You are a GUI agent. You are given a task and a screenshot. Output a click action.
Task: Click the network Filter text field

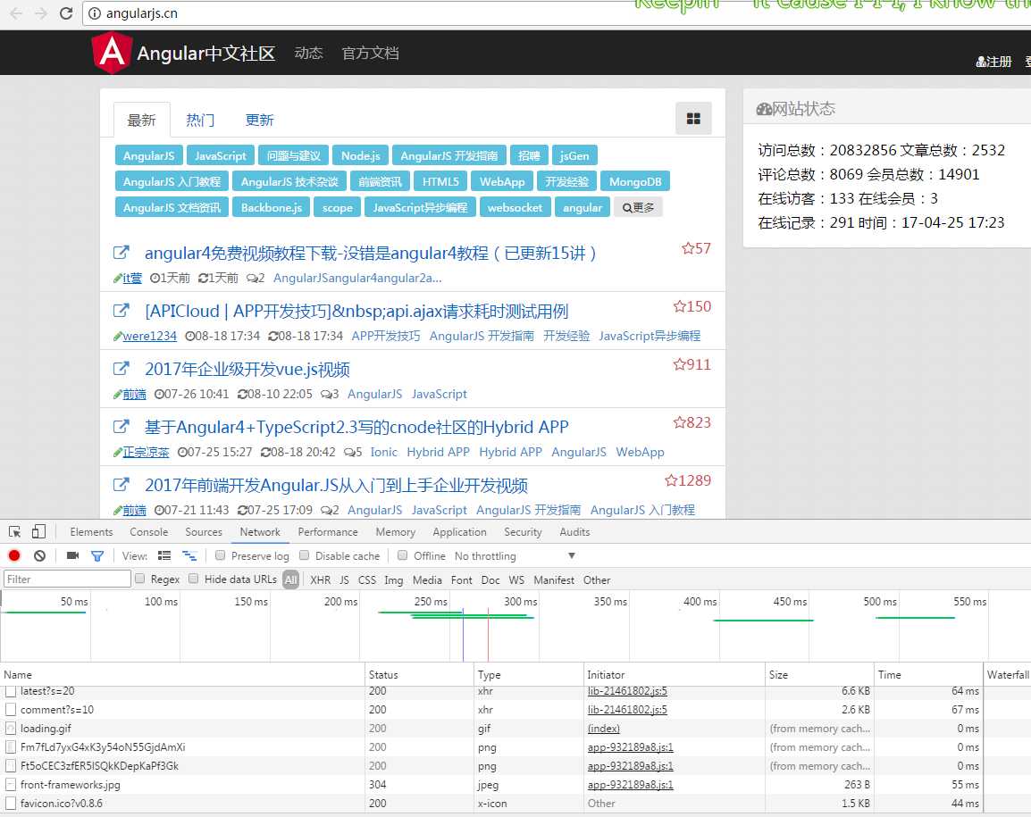pos(67,579)
